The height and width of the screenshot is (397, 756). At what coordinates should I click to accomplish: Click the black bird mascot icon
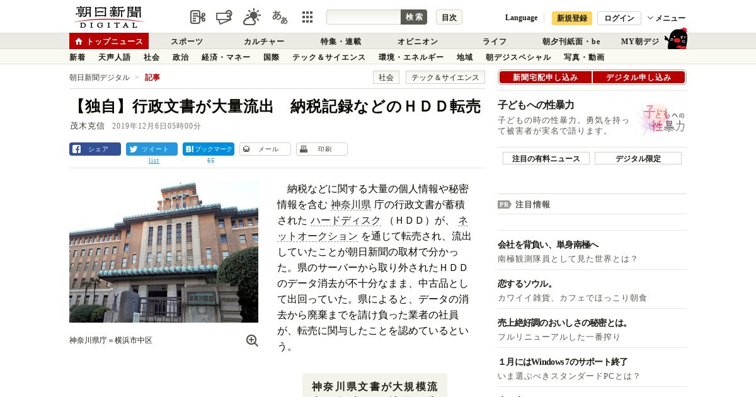pyautogui.click(x=677, y=38)
